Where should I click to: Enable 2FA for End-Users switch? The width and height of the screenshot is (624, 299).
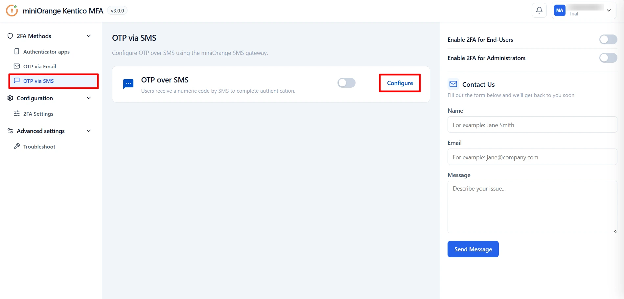(x=608, y=39)
